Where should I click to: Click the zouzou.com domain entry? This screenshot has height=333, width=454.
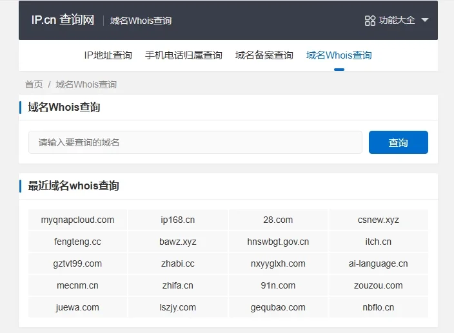[x=378, y=286]
